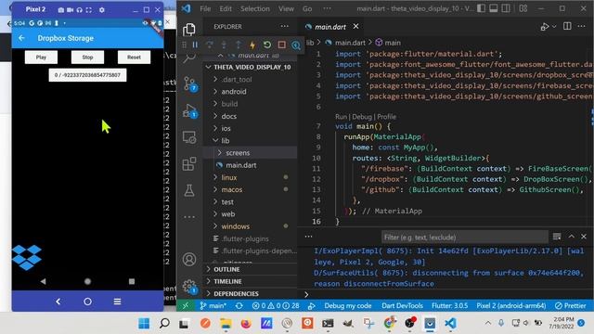Open VS Code from Windows taskbar
The image size is (594, 334).
click(x=450, y=324)
